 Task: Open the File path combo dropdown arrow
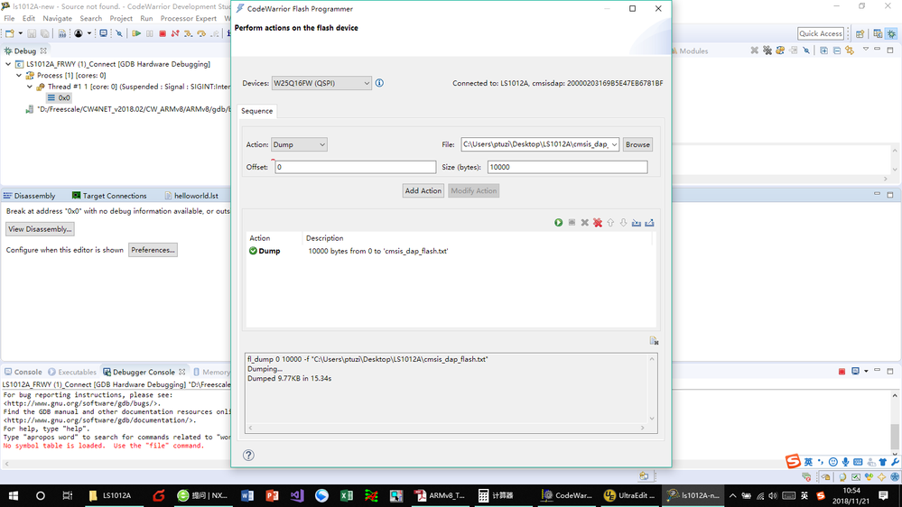coord(614,144)
